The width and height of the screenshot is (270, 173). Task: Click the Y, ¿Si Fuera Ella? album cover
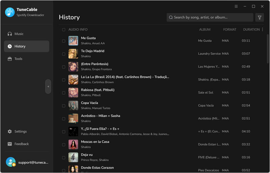tap(73, 131)
